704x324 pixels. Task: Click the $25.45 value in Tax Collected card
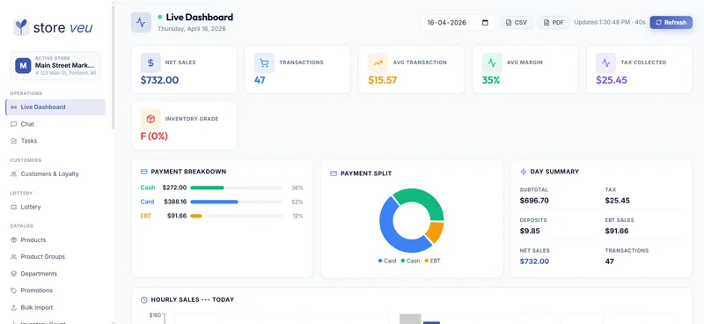612,80
